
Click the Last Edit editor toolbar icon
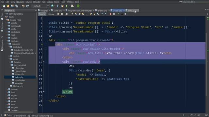[x=58, y=14]
